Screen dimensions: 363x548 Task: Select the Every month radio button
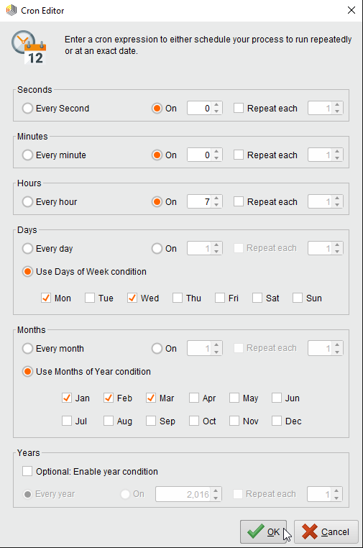point(27,349)
